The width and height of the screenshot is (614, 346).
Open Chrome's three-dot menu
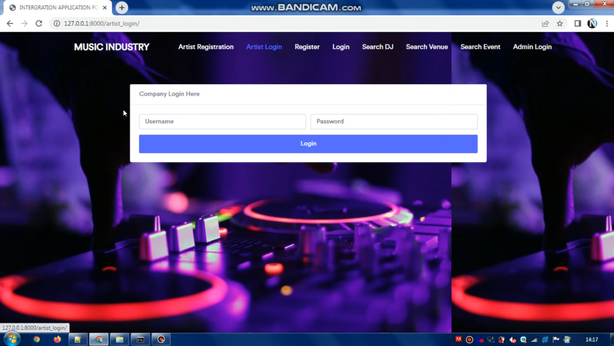[x=607, y=24]
